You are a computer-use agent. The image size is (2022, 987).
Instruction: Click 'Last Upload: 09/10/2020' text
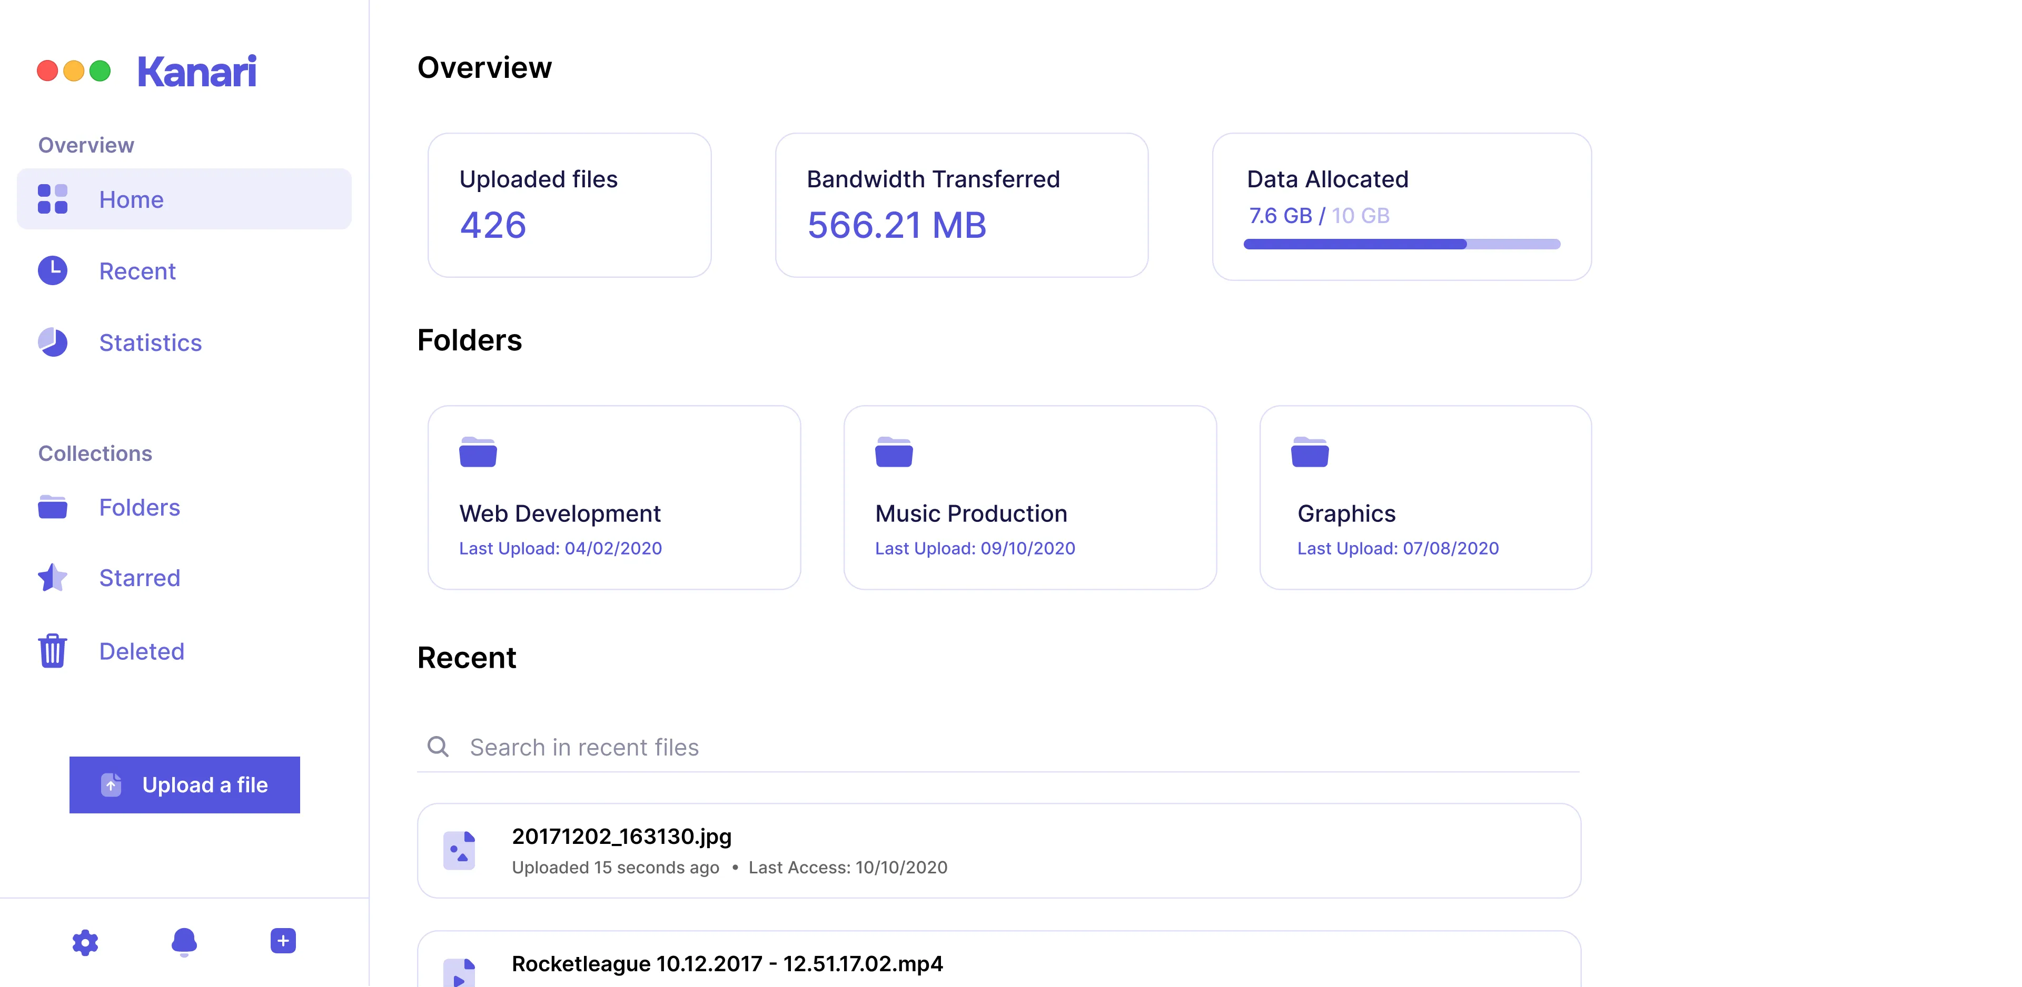(x=975, y=548)
